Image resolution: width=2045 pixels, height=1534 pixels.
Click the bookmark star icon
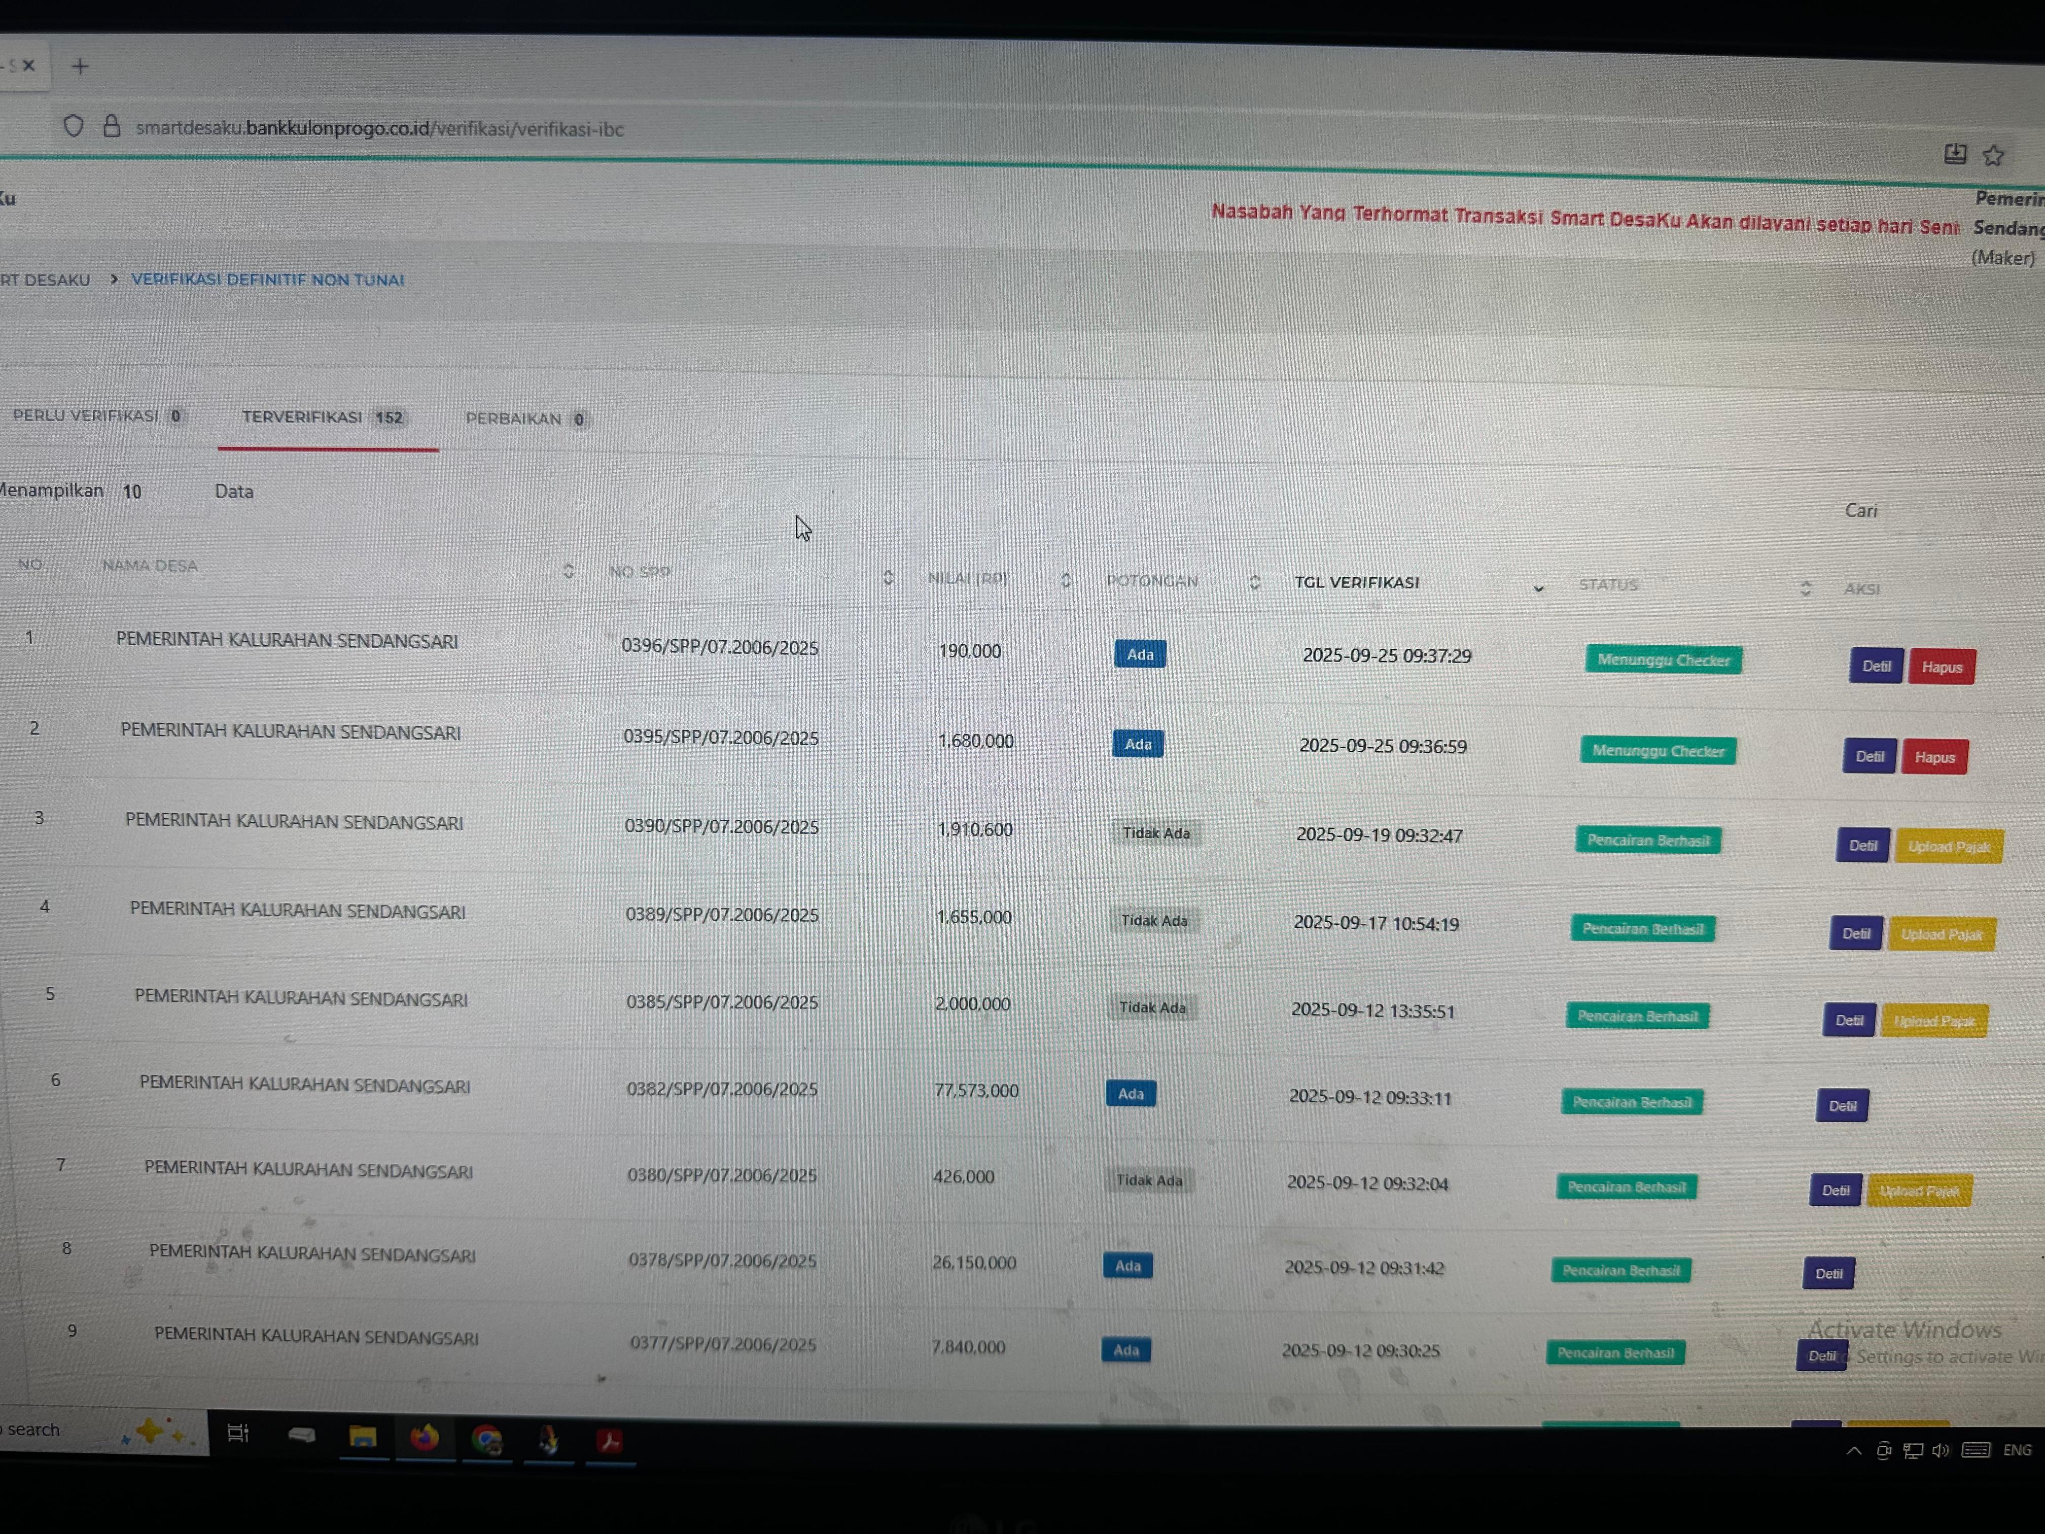(x=1993, y=155)
